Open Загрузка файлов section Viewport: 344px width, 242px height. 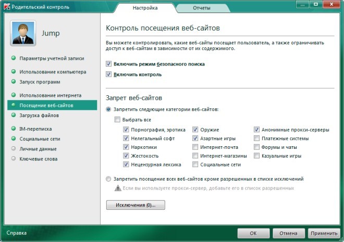pyautogui.click(x=39, y=115)
